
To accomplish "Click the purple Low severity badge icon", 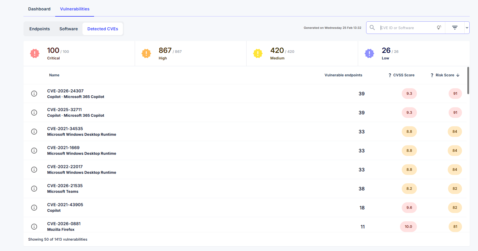I will point(369,53).
